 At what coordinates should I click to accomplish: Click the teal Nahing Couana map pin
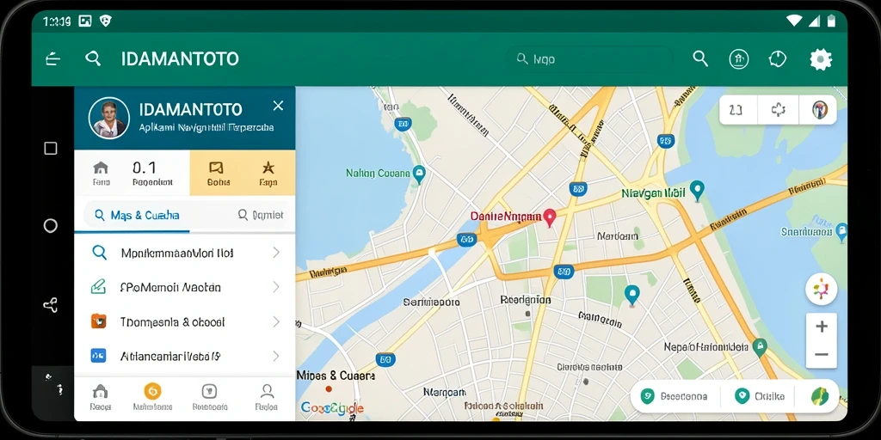(418, 174)
